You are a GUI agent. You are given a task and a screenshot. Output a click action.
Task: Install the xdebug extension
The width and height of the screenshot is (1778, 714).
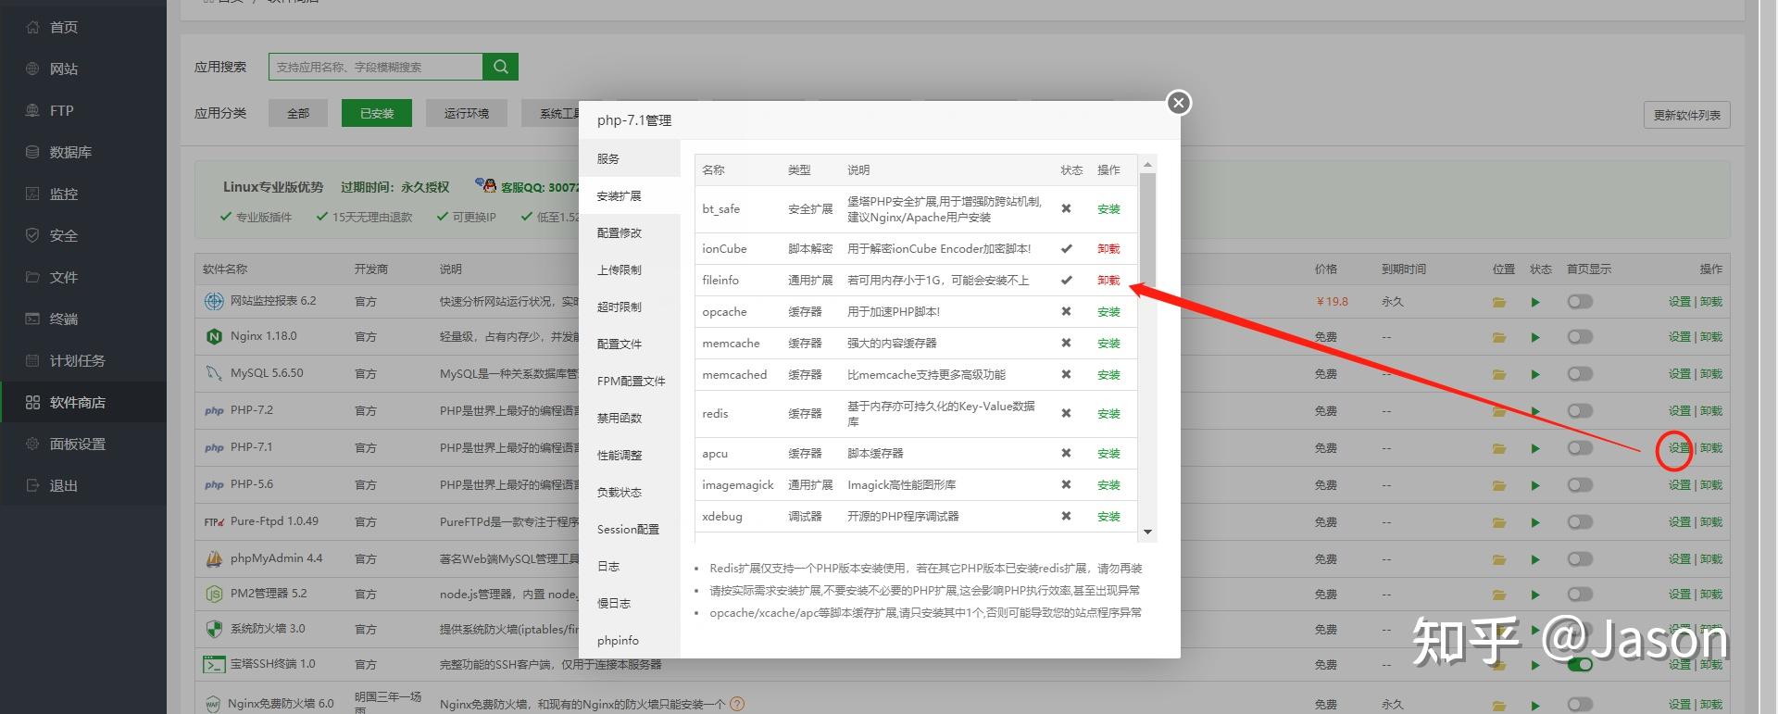[x=1108, y=517]
